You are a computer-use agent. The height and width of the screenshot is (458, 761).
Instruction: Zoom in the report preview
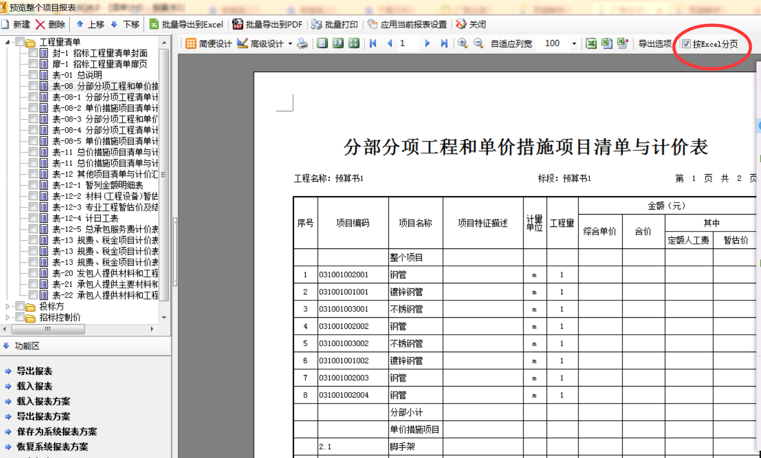coord(463,44)
